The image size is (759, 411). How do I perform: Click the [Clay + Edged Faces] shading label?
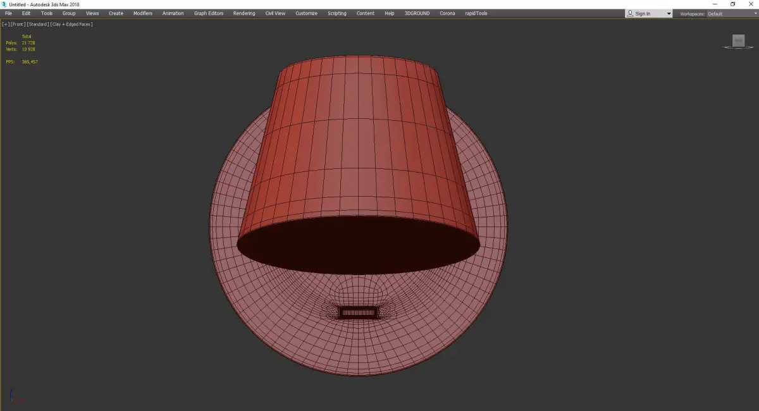click(71, 24)
